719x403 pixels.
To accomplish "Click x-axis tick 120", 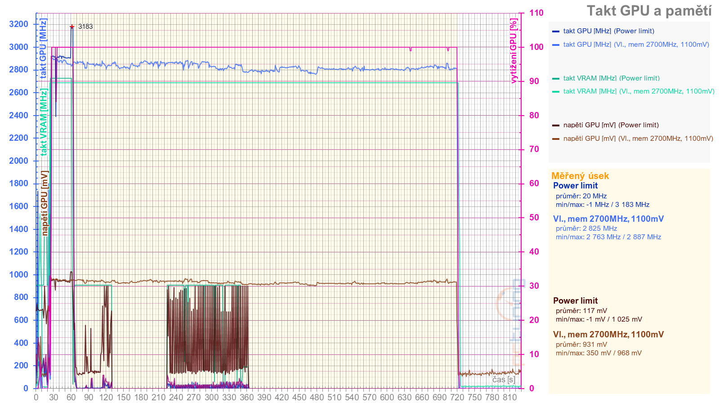I will (x=106, y=397).
